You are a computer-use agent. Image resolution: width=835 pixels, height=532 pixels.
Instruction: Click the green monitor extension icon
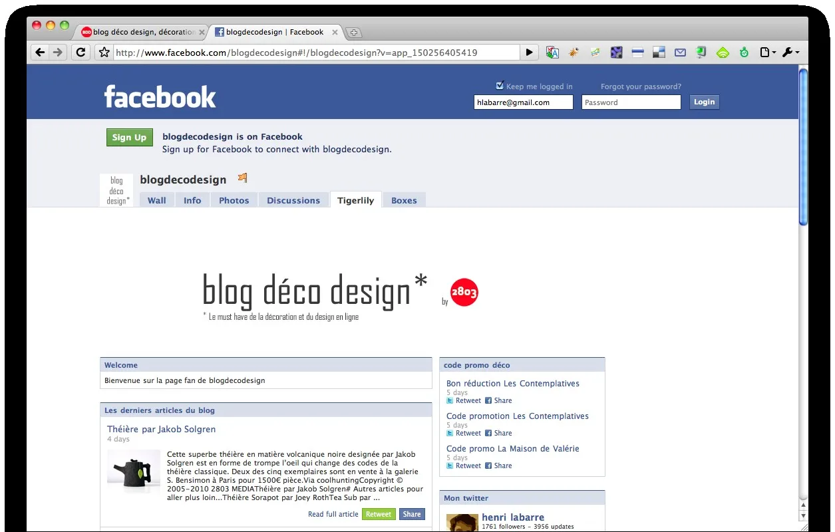pos(701,53)
